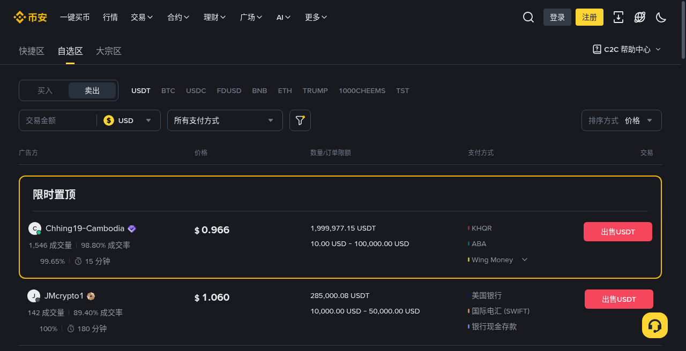
Task: Click 出售USDT for Chhing19-Cambodia
Action: tap(618, 232)
